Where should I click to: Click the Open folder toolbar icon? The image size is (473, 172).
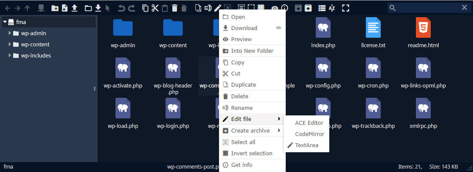click(x=88, y=8)
